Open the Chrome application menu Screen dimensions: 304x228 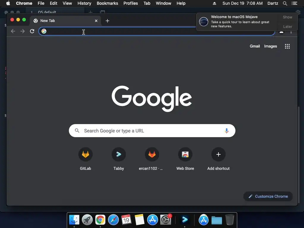(24, 3)
